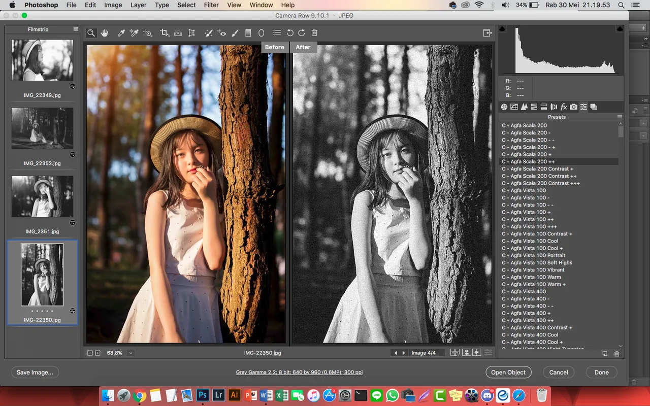The height and width of the screenshot is (406, 650).
Task: Select the IMG_22349.jpg filmstrip thumbnail
Action: [x=42, y=60]
